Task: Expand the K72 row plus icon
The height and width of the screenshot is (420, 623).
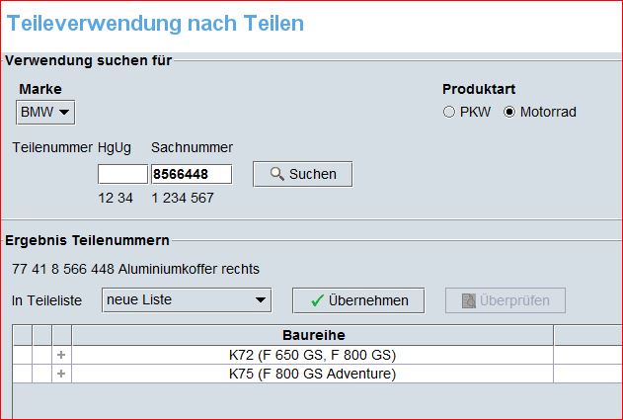Action: tap(61, 355)
